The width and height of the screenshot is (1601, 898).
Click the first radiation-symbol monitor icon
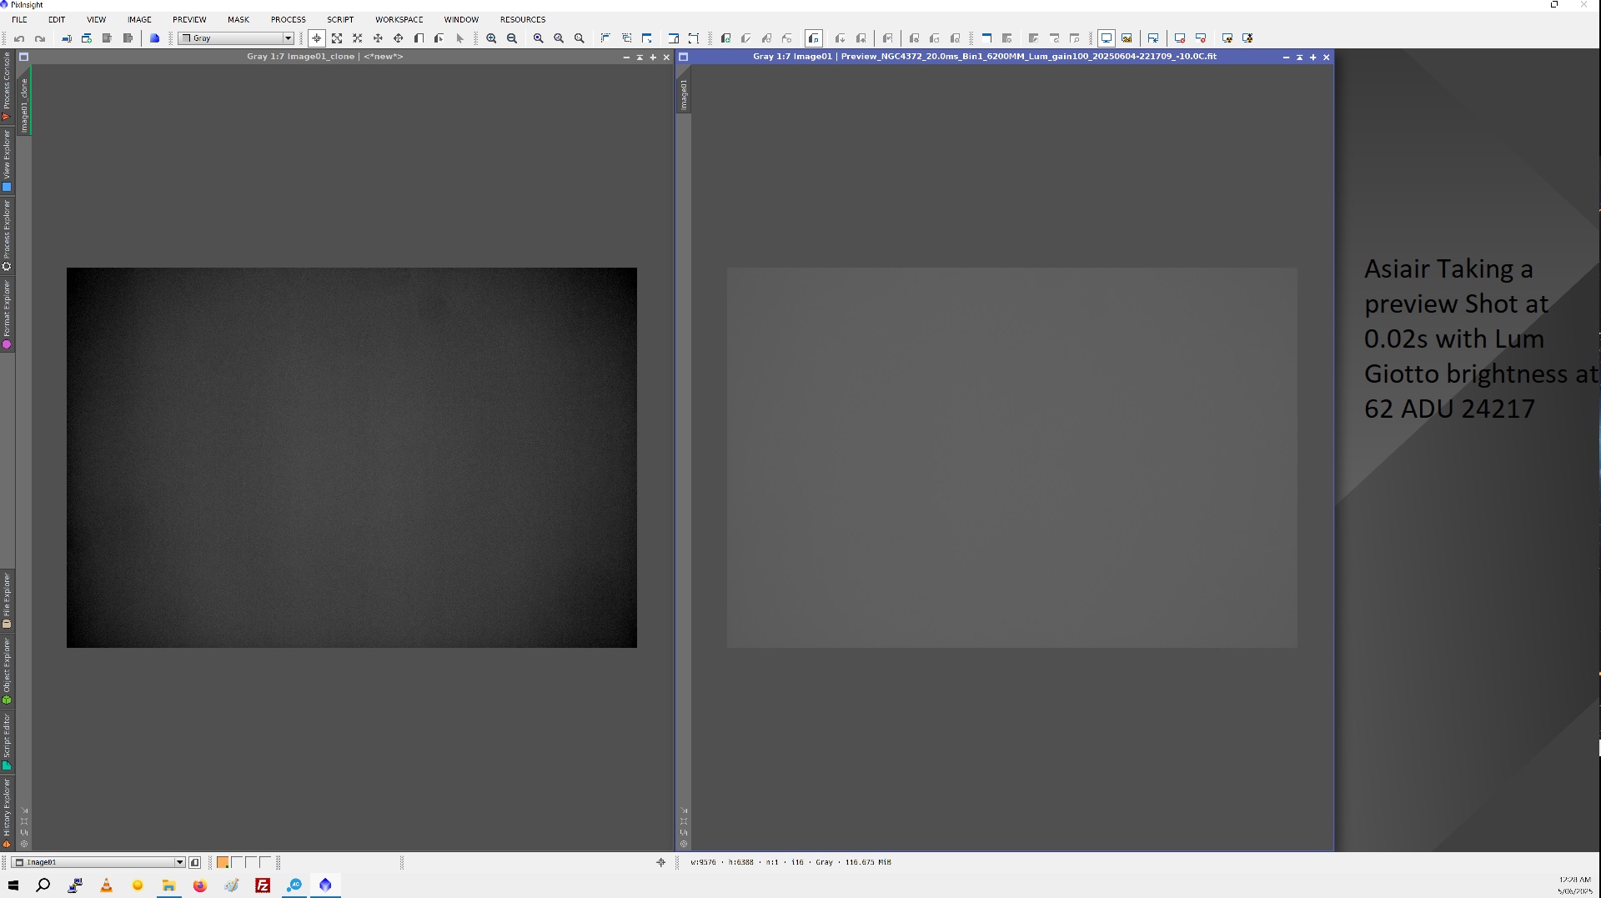coord(1227,38)
